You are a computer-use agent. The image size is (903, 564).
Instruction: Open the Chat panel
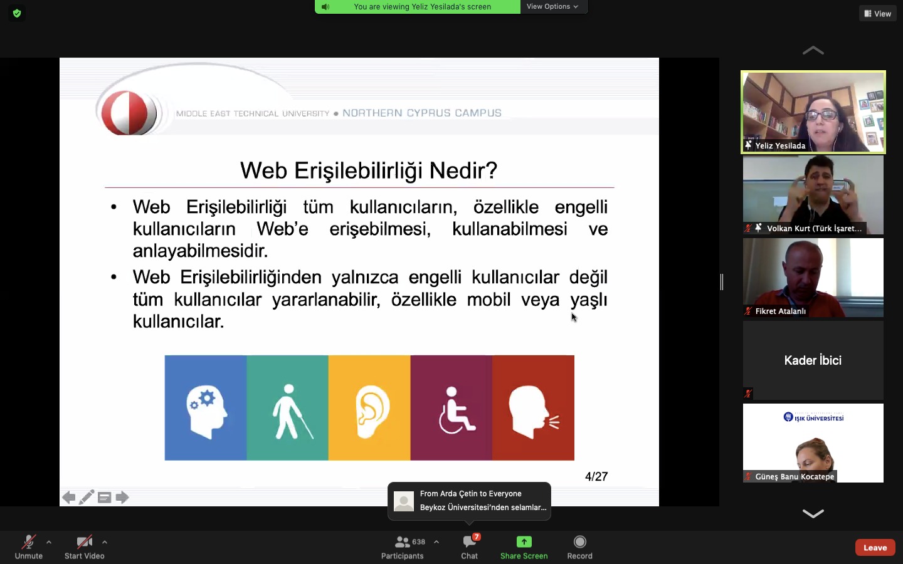[470, 546]
